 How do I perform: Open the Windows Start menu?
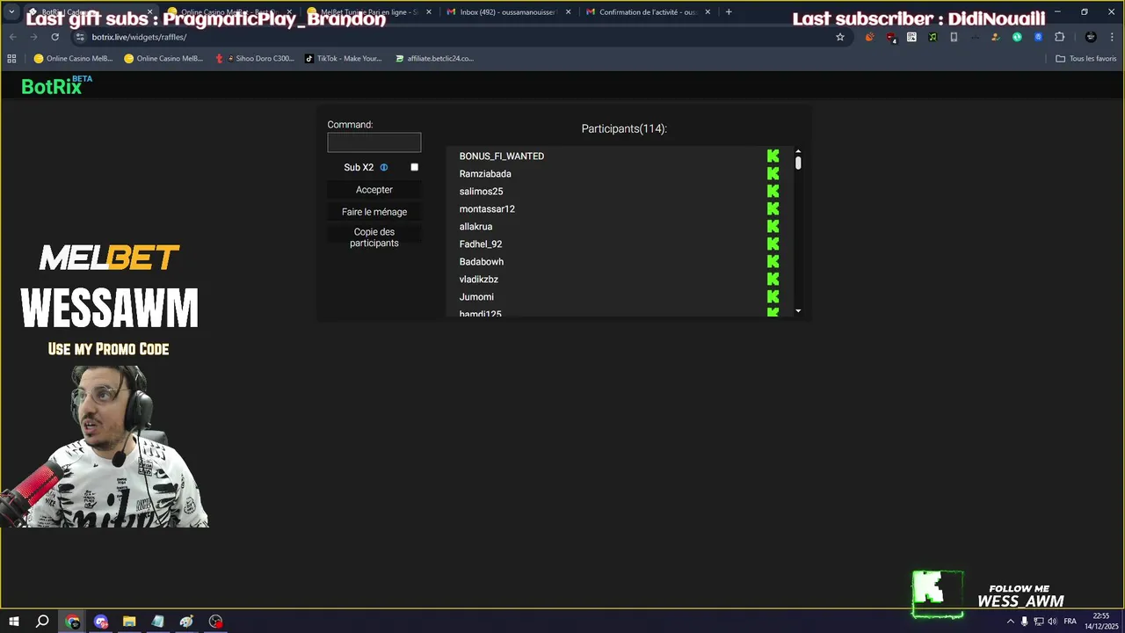coord(14,622)
